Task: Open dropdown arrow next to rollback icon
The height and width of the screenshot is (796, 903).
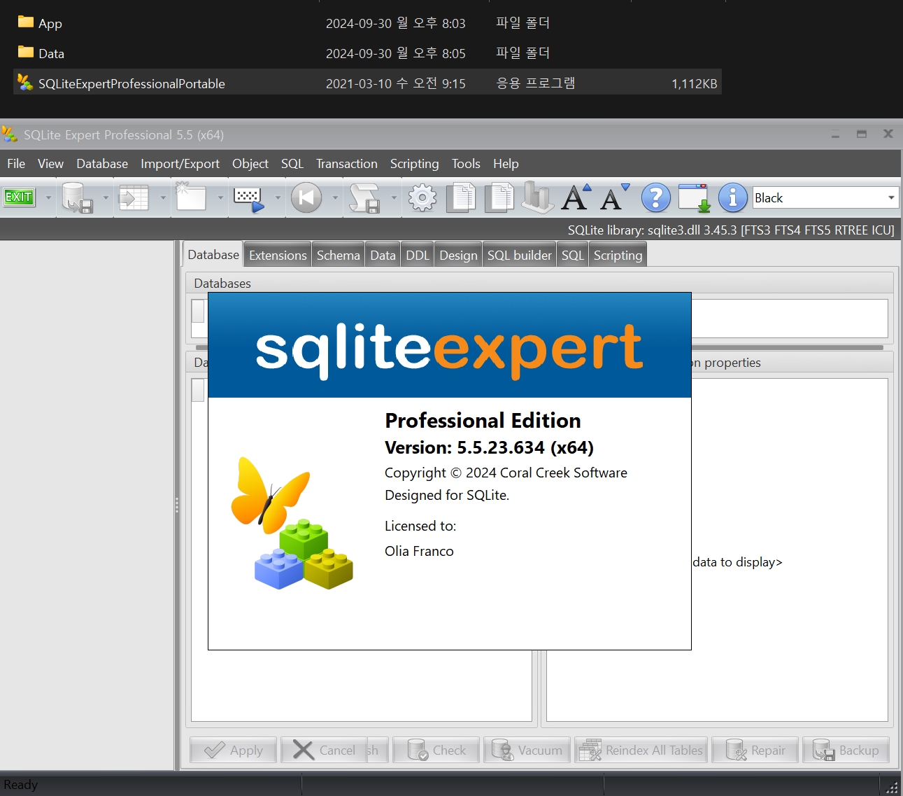Action: point(335,197)
